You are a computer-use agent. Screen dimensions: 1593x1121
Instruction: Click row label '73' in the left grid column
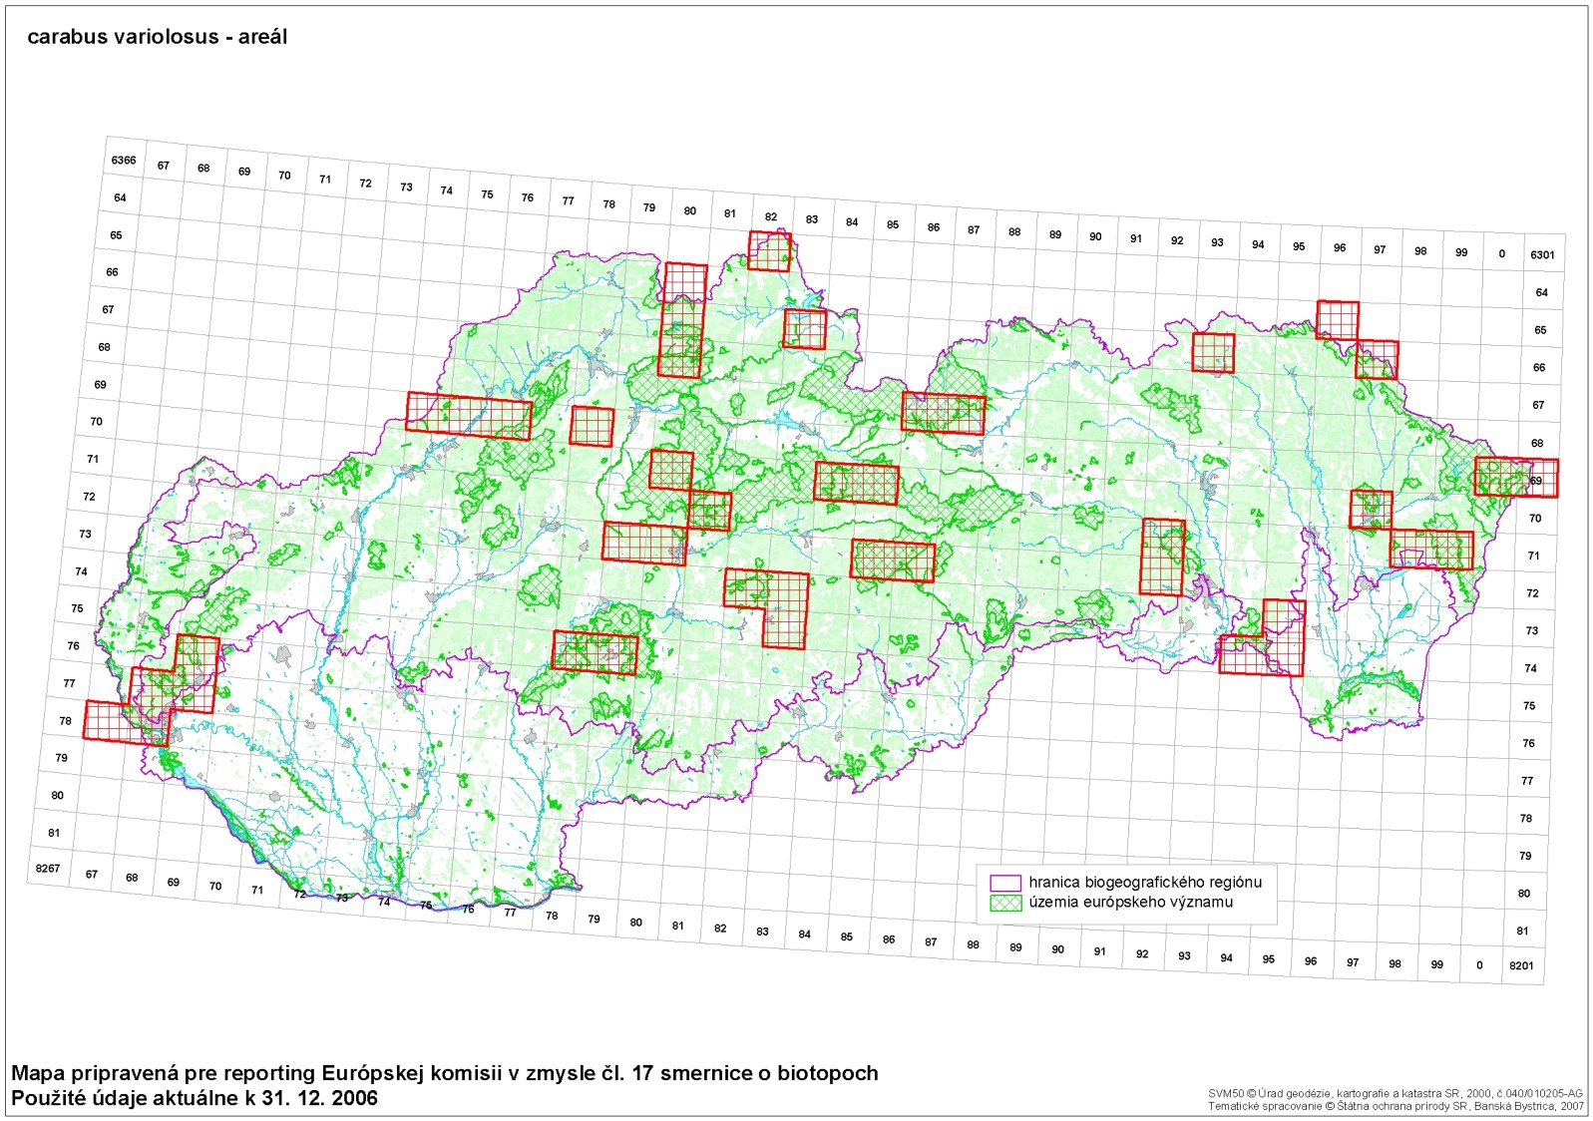click(x=85, y=535)
